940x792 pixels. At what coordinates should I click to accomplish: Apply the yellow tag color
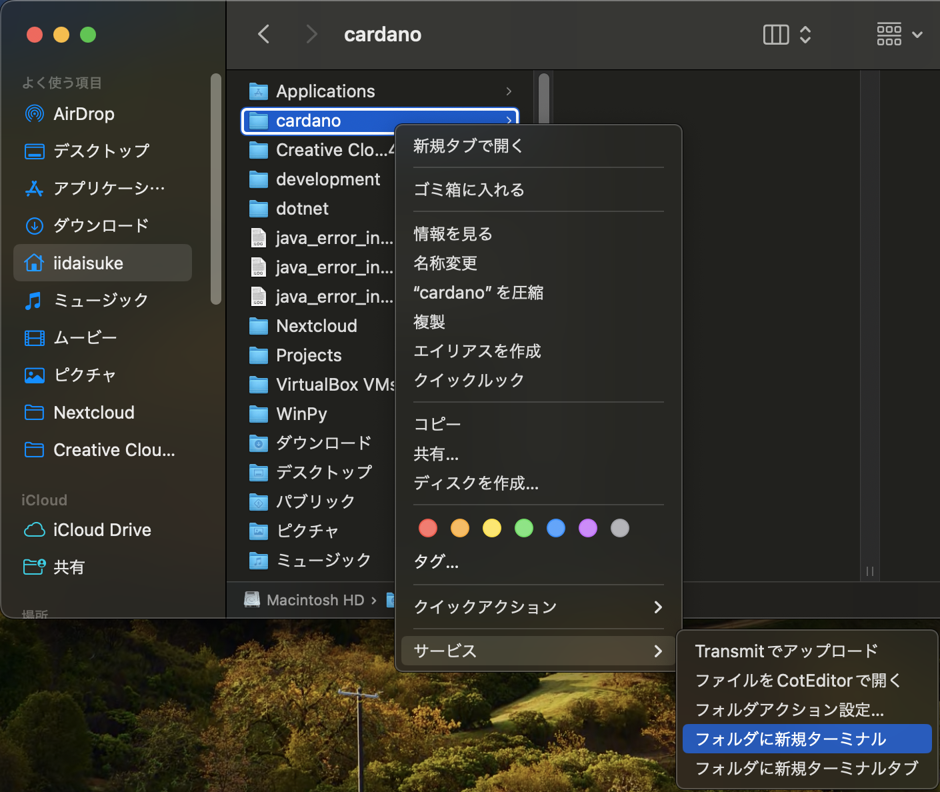pyautogui.click(x=492, y=529)
